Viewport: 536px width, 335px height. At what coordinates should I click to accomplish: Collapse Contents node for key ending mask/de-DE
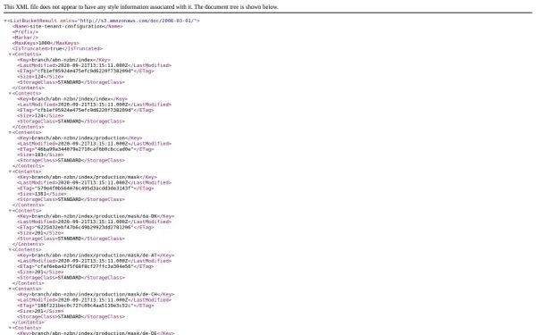(10, 328)
